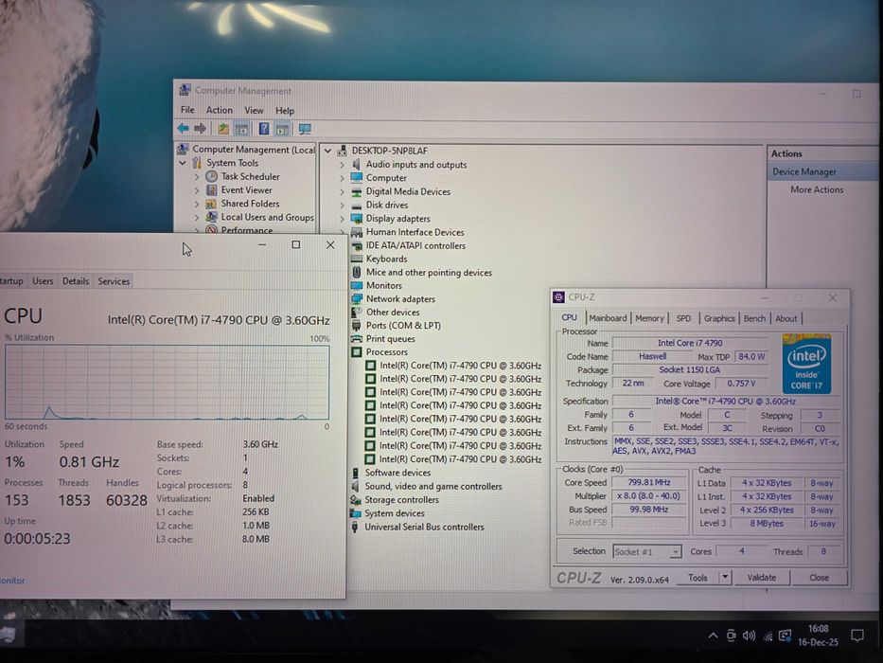Click the Processors category icon
The height and width of the screenshot is (663, 883).
click(357, 351)
